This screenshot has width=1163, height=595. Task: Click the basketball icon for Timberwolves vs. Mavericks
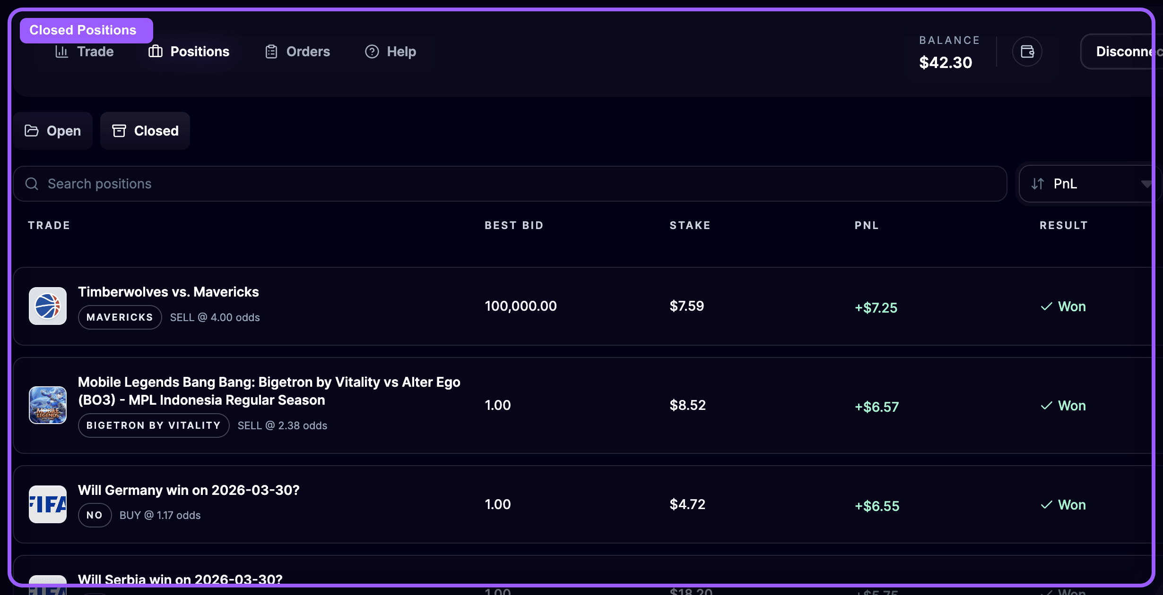pyautogui.click(x=48, y=306)
